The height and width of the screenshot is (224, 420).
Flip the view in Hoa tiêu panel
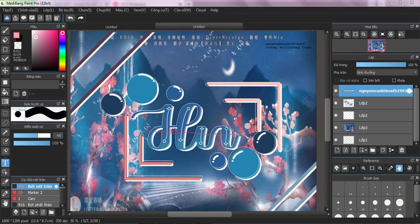point(401,34)
